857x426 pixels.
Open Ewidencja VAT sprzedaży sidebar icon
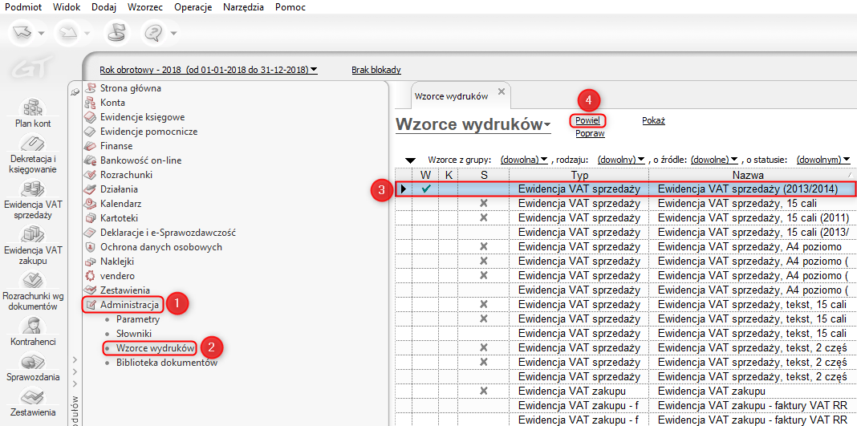click(33, 189)
